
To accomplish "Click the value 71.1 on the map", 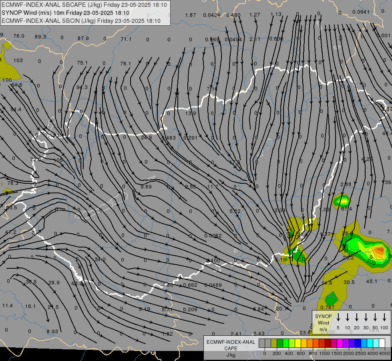I will 126,39.
